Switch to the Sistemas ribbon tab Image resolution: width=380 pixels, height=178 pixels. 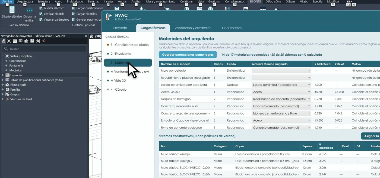93,2
